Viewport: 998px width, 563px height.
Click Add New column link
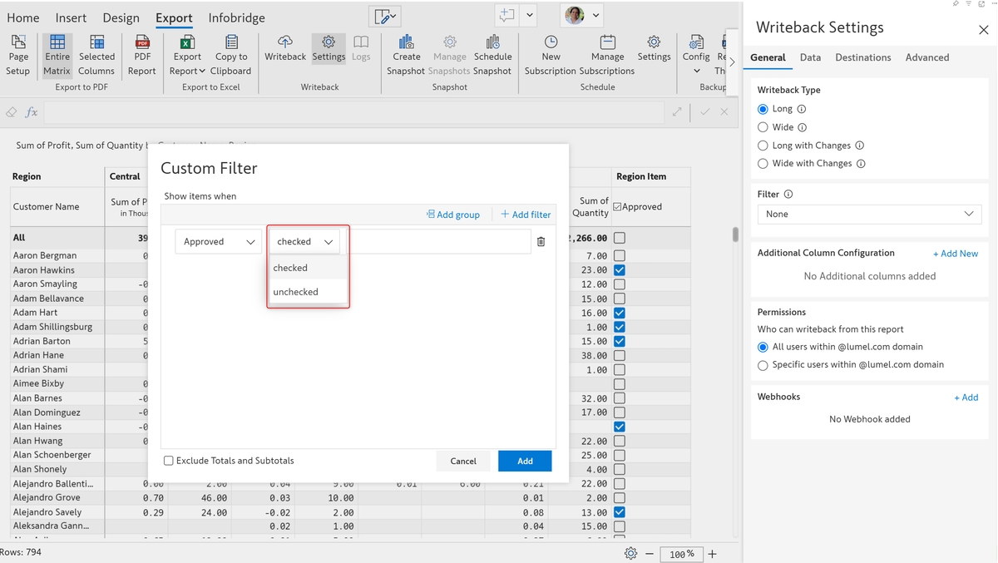tap(955, 254)
